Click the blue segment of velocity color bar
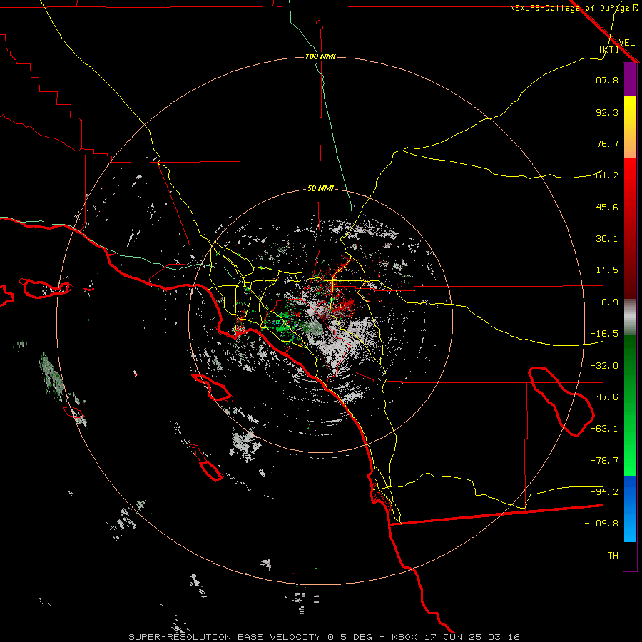642x642 pixels. [x=630, y=509]
